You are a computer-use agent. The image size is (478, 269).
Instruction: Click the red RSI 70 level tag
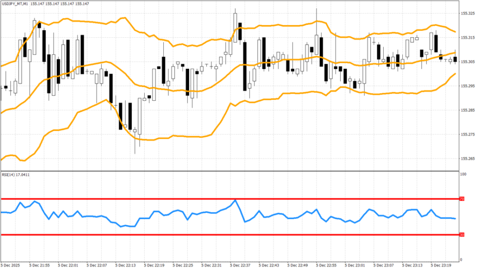click(x=462, y=199)
